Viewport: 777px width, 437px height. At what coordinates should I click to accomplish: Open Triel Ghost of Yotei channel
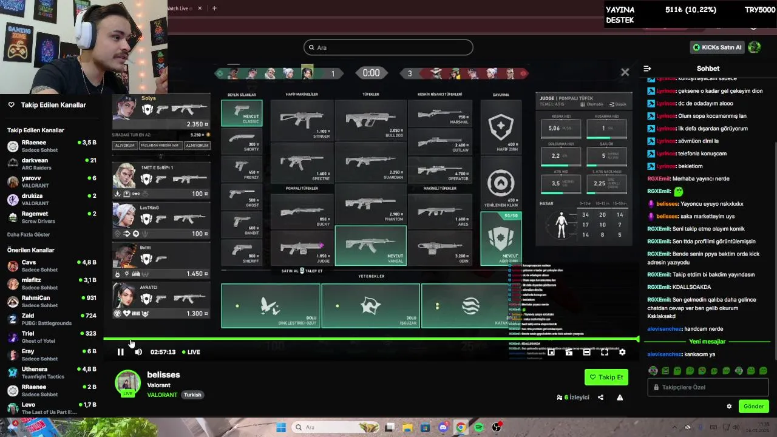point(52,337)
